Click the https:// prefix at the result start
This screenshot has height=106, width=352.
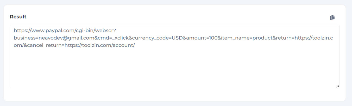point(22,31)
